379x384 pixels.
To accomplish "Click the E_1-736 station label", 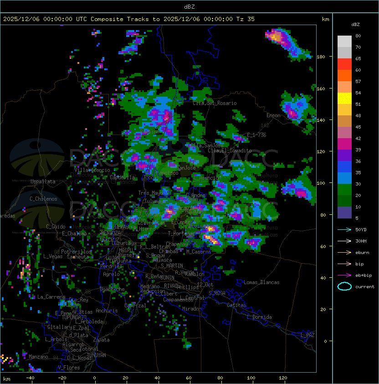I will 256,135.
